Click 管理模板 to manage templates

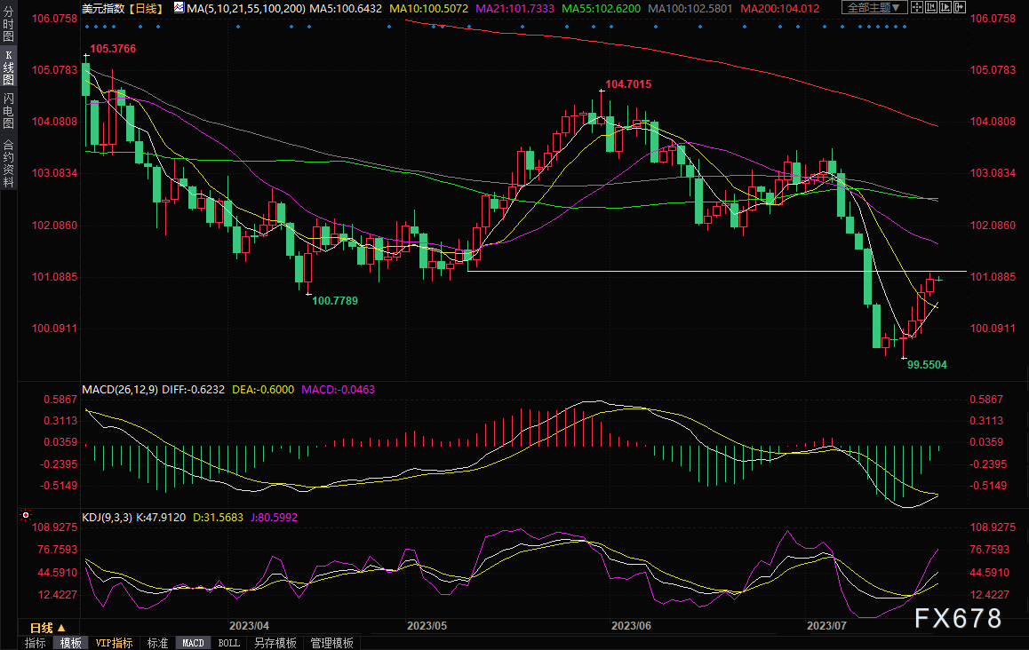coord(331,643)
